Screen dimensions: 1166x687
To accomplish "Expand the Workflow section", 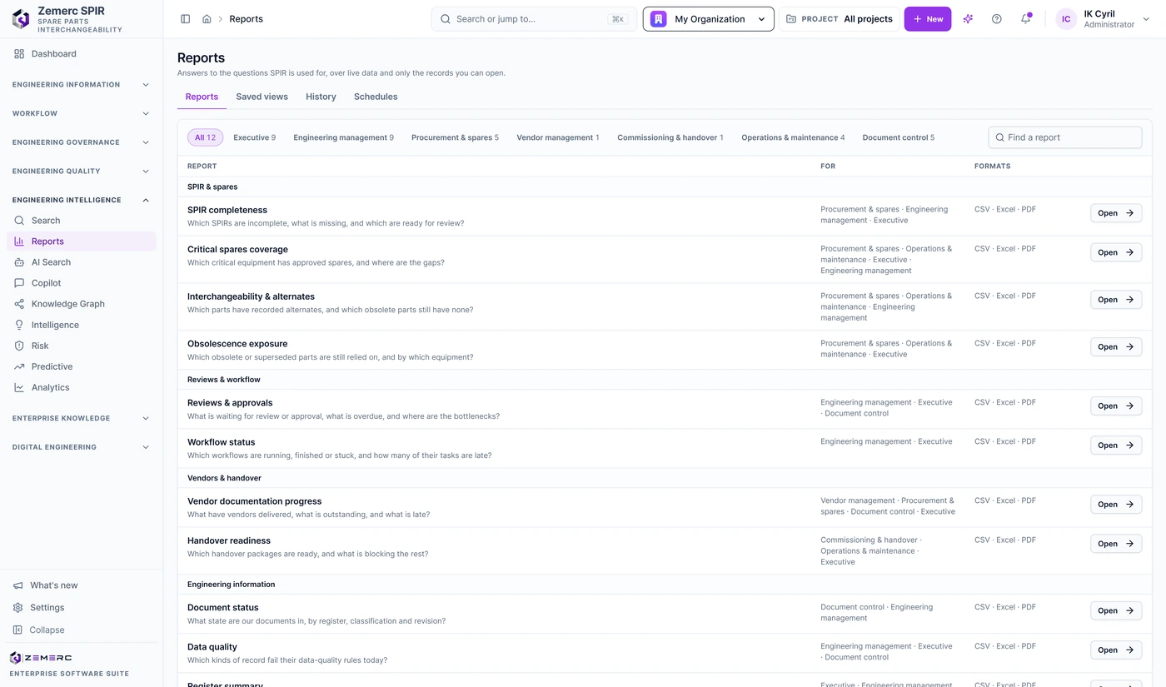I will click(82, 113).
